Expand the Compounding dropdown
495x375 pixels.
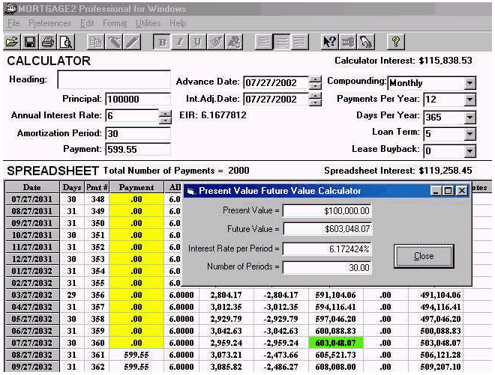470,83
